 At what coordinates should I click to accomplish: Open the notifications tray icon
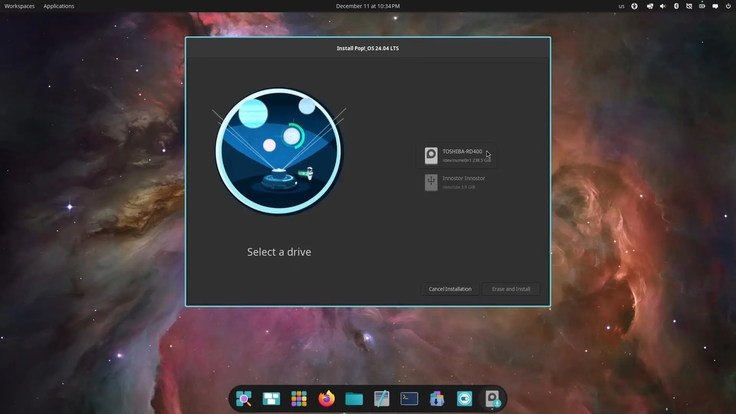tap(715, 6)
